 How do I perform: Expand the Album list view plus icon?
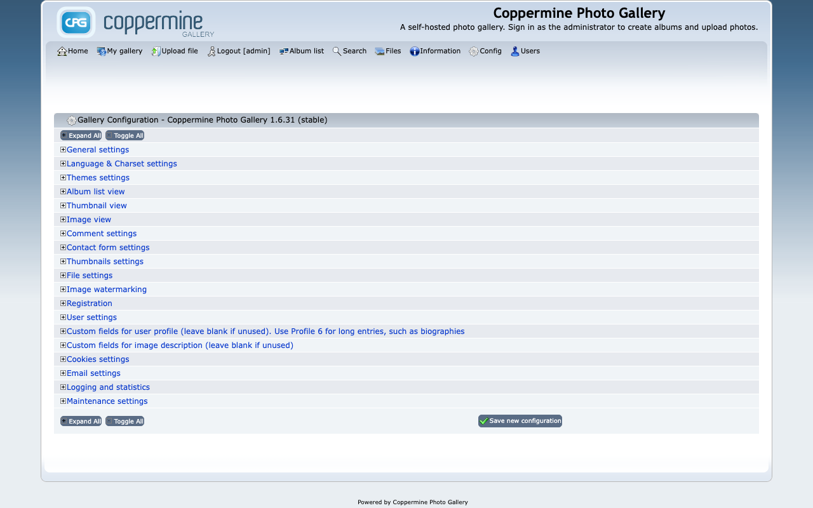(x=63, y=192)
